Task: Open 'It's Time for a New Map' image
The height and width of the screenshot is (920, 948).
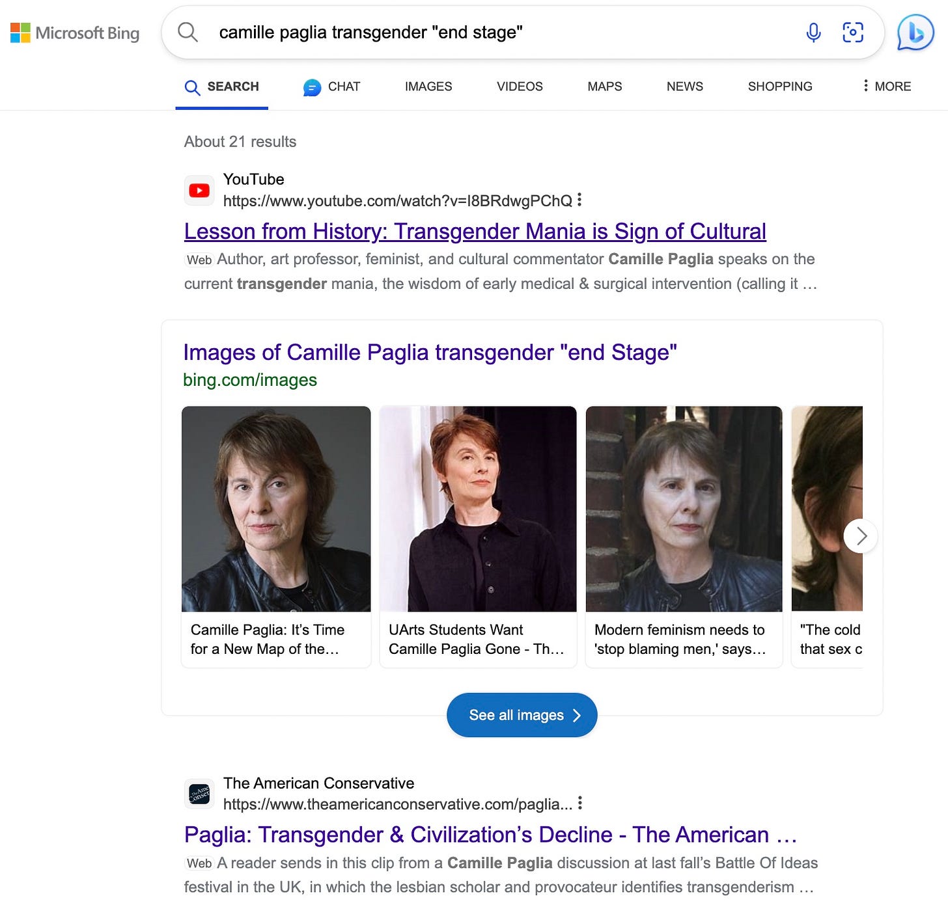Action: tap(276, 509)
